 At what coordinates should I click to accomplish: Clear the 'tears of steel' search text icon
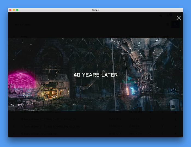click(x=168, y=24)
